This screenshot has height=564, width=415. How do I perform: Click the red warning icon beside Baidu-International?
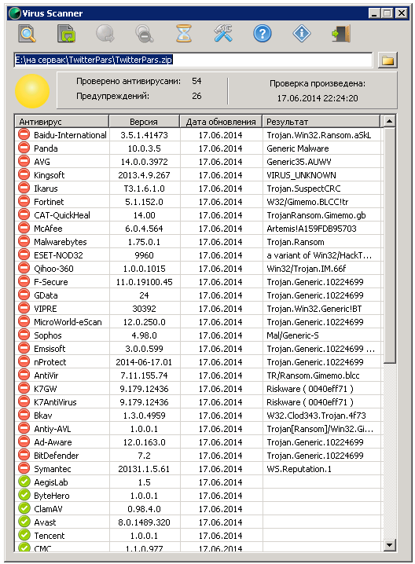tap(24, 135)
